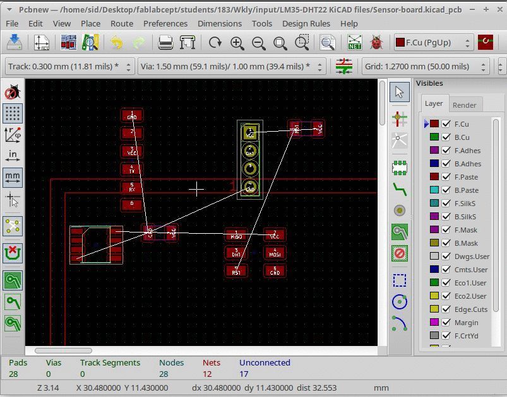The height and width of the screenshot is (397, 507).
Task: Toggle cursor shape icon
Action: (x=13, y=199)
